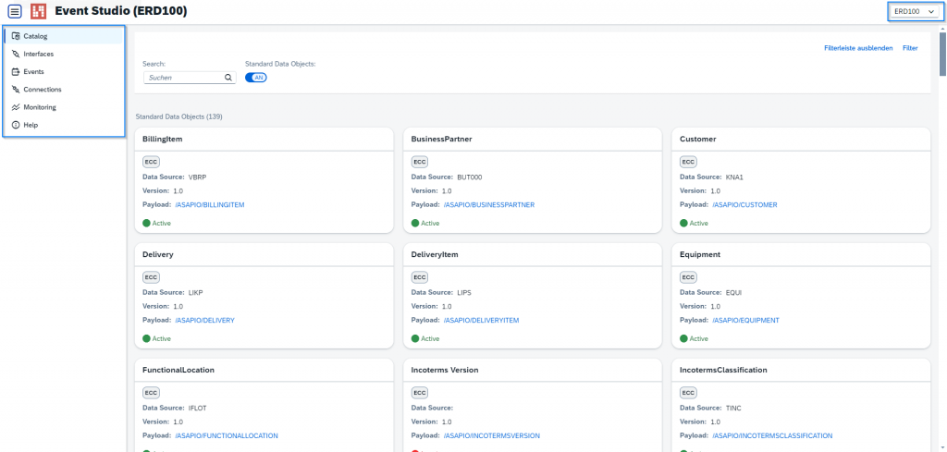Select Interfaces in the navigation
The height and width of the screenshot is (452, 947).
pyautogui.click(x=39, y=54)
